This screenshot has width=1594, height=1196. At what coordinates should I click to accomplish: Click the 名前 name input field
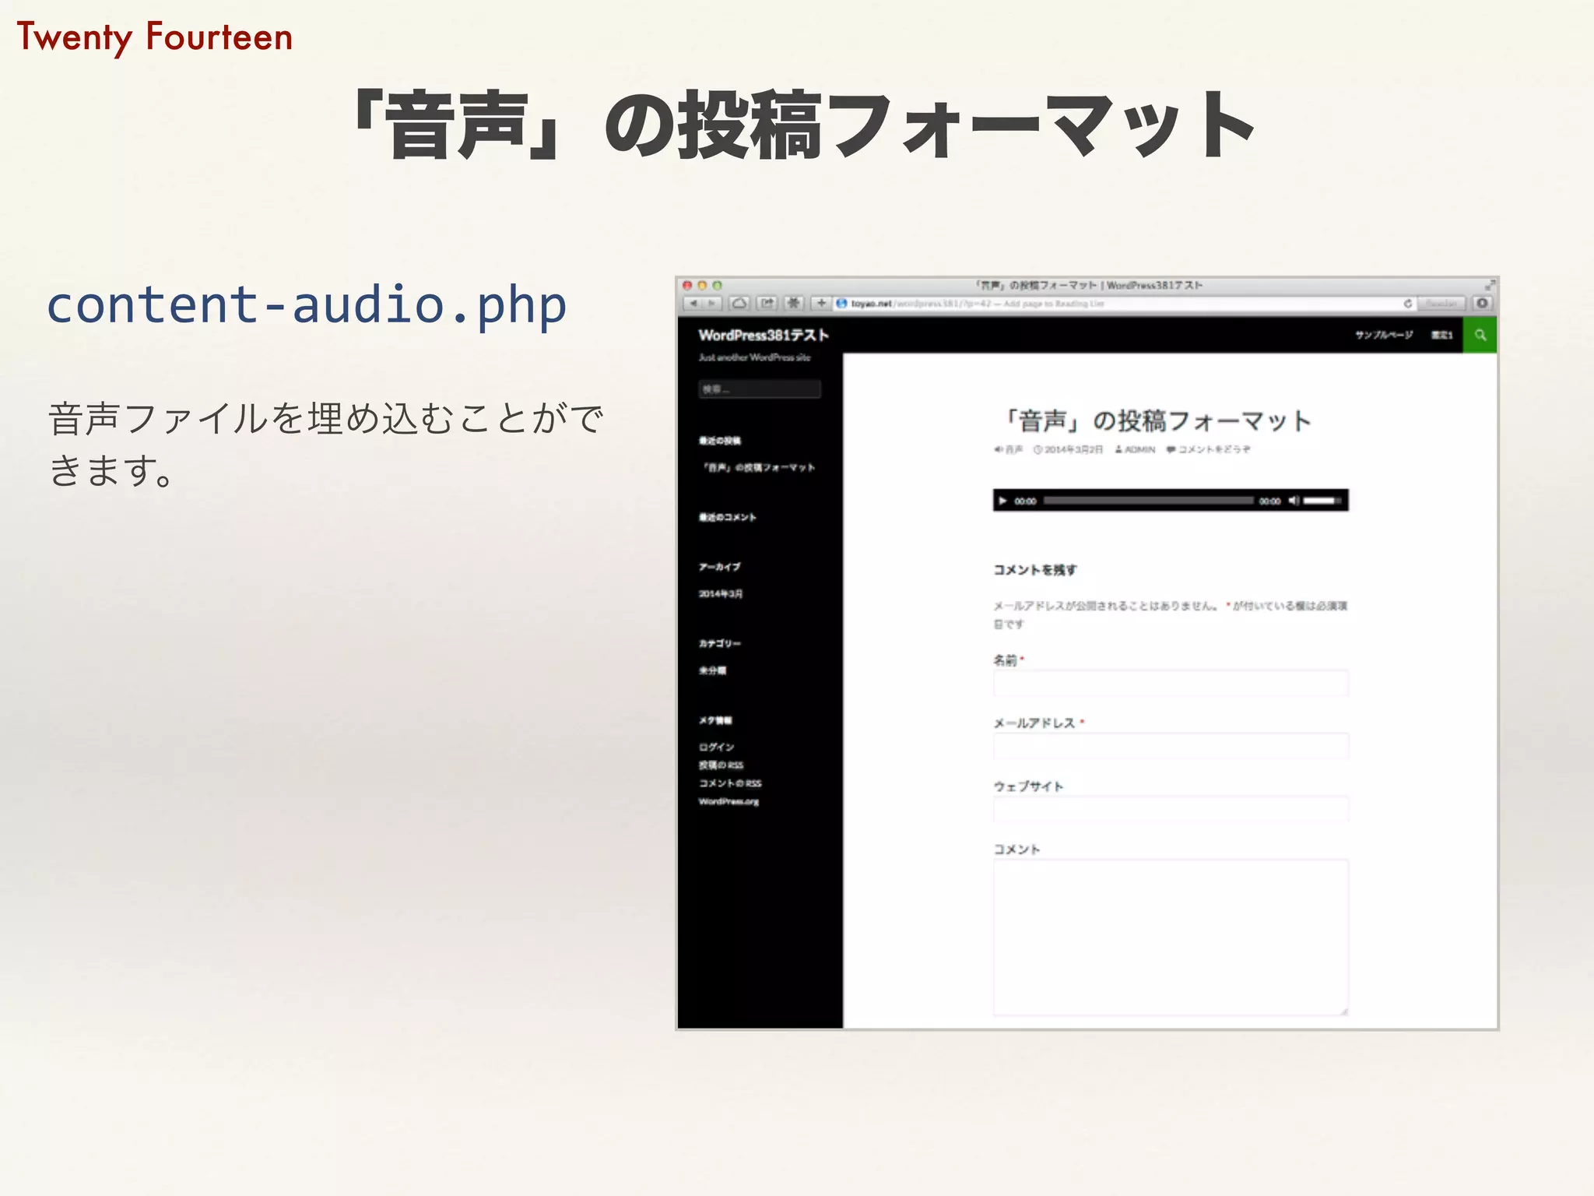[1171, 683]
